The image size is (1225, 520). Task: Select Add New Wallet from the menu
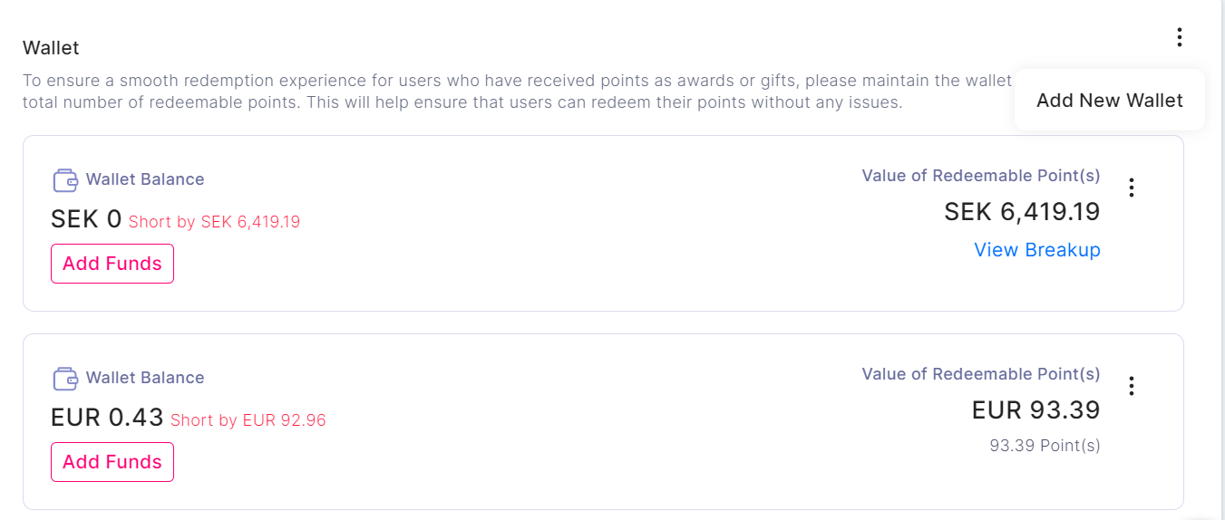pos(1109,101)
